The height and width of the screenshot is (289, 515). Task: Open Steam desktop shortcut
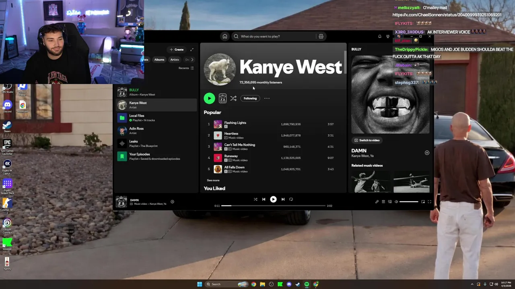7,126
